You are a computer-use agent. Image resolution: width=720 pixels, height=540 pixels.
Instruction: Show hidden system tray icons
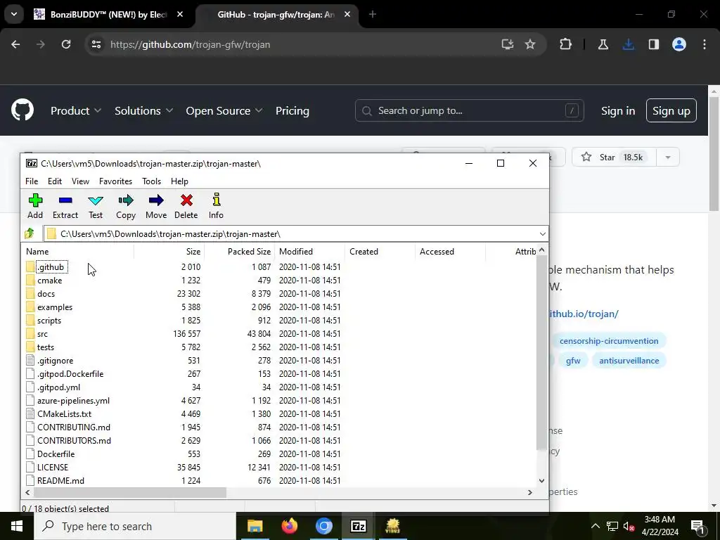(x=595, y=526)
